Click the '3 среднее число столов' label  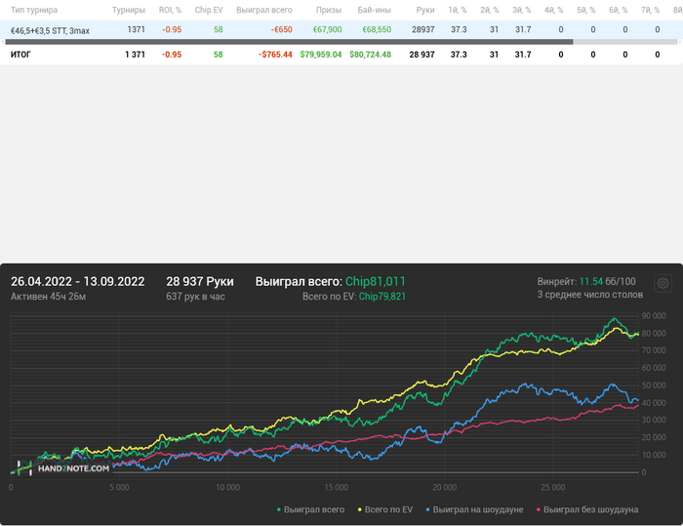point(589,295)
